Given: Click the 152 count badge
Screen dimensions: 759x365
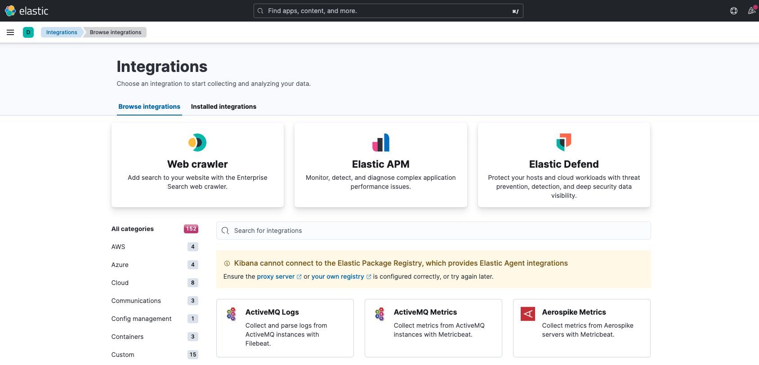Looking at the screenshot, I should click(191, 229).
